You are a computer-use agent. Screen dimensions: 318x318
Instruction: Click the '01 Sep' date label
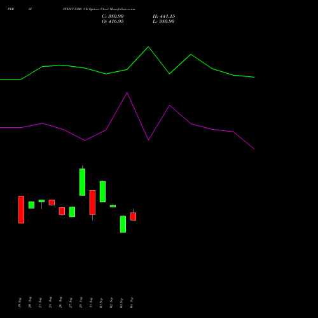tap(101, 303)
